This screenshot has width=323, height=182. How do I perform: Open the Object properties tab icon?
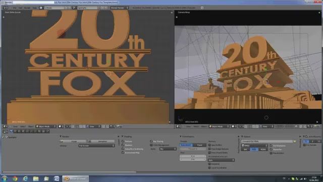pyautogui.click(x=23, y=131)
